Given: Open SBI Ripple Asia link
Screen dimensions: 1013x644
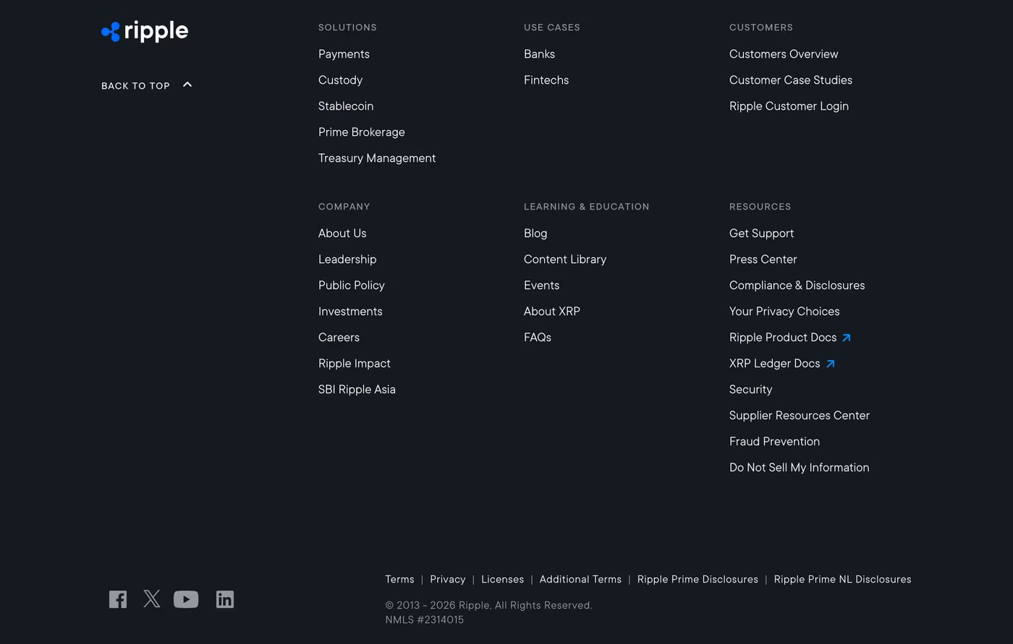Looking at the screenshot, I should 357,390.
